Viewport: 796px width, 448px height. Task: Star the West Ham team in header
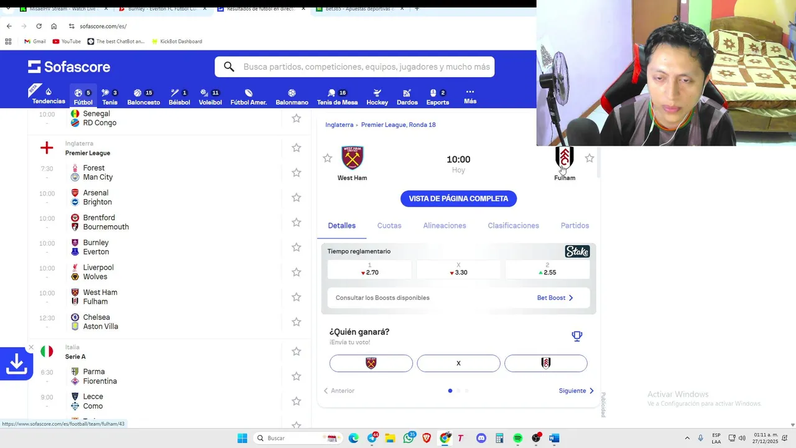pos(328,158)
